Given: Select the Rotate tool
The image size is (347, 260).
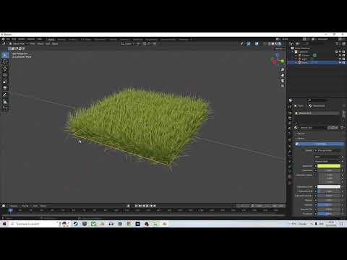Looking at the screenshot, I should click(x=5, y=75).
